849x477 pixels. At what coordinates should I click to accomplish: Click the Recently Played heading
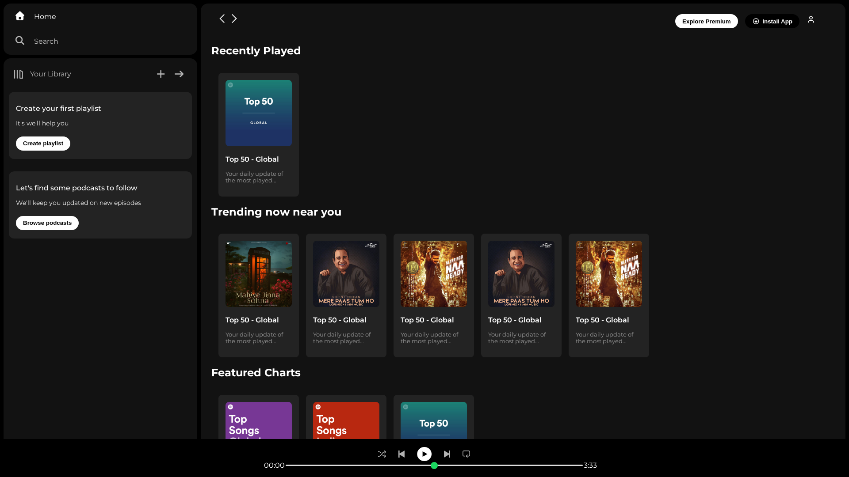click(256, 51)
